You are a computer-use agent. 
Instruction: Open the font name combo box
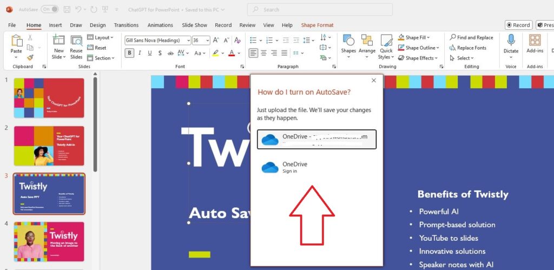click(157, 40)
